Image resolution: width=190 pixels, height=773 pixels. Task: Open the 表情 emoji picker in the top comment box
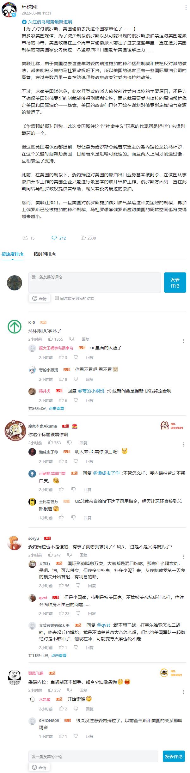[x=40, y=298]
